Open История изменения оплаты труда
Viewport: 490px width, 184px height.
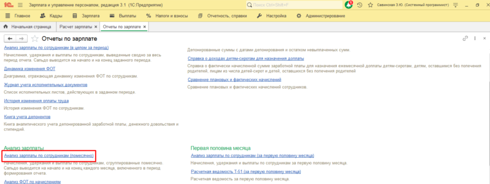click(36, 101)
